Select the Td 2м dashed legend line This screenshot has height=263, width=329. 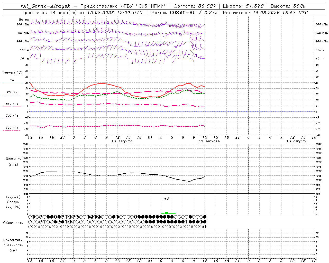pyautogui.click(x=12, y=95)
